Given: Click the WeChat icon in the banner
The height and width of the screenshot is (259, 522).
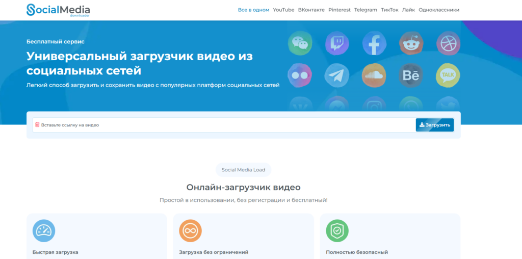Looking at the screenshot, I should pos(300,43).
